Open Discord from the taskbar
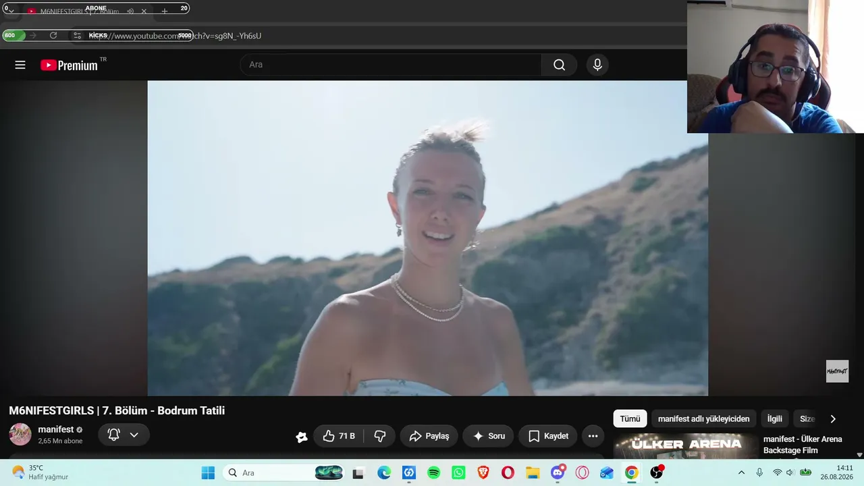This screenshot has height=486, width=864. pyautogui.click(x=558, y=473)
